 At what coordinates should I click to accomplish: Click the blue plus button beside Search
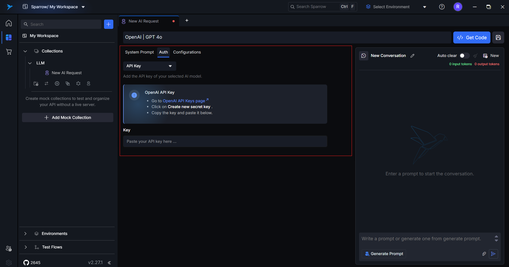click(109, 24)
